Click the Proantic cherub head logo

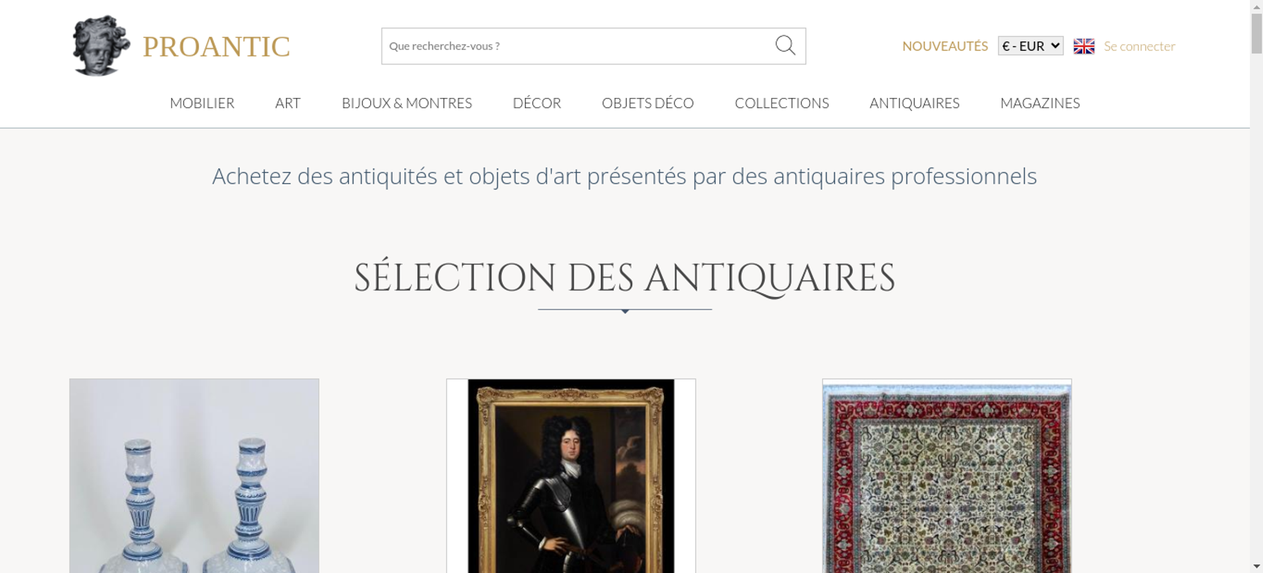click(101, 45)
